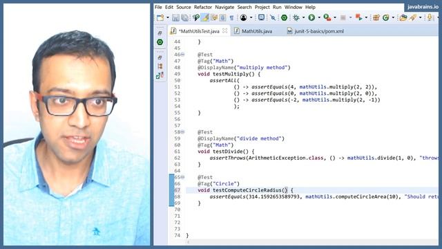Click the Open Type folder icon
This screenshot has width=442, height=249.
403,18
